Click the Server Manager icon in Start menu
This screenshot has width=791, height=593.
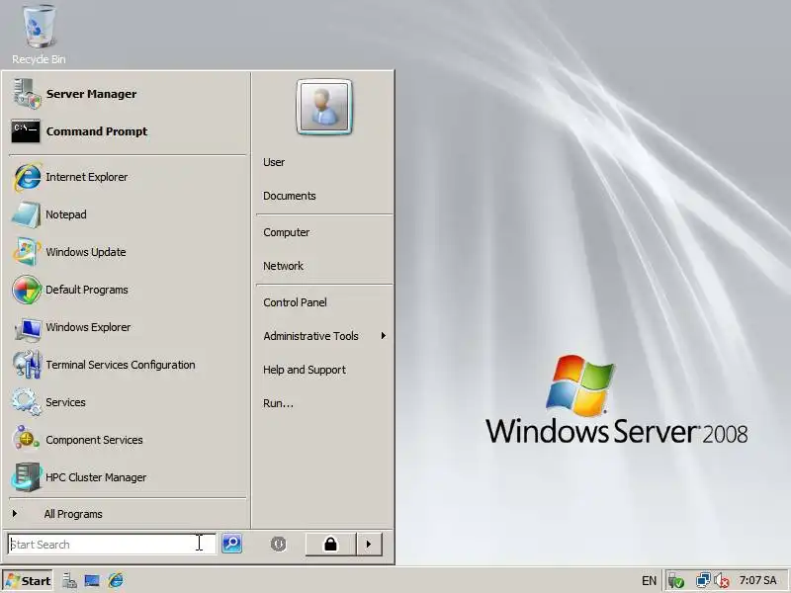27,94
